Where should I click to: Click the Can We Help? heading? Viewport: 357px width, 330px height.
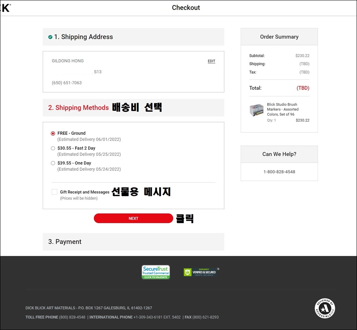point(279,154)
